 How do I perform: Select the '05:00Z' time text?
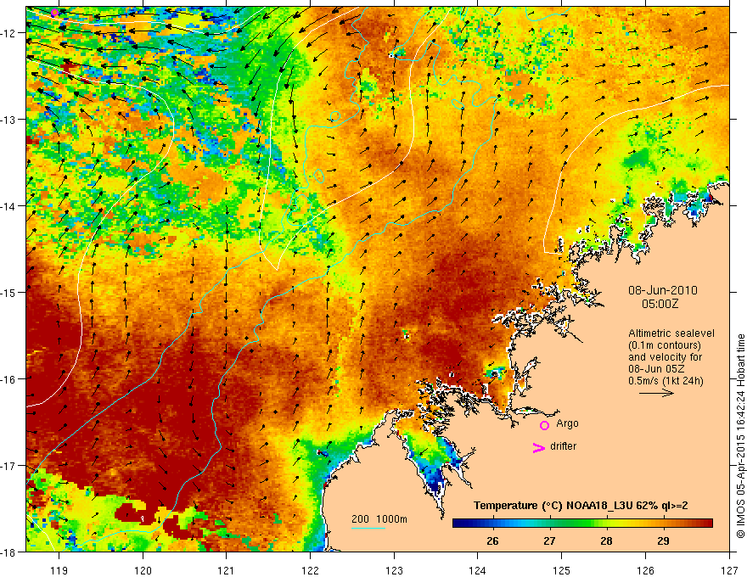click(x=660, y=304)
